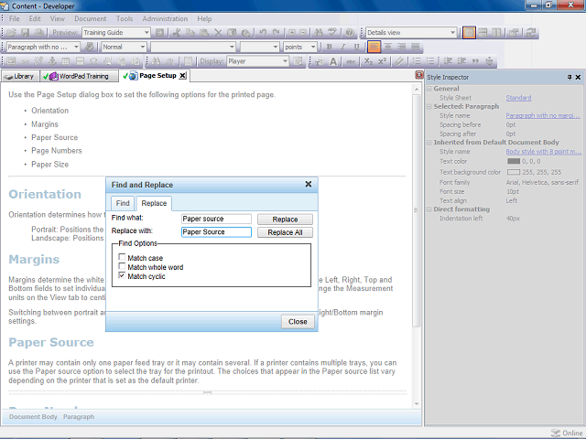
Task: Insert a table using the table icon
Action: click(x=66, y=61)
